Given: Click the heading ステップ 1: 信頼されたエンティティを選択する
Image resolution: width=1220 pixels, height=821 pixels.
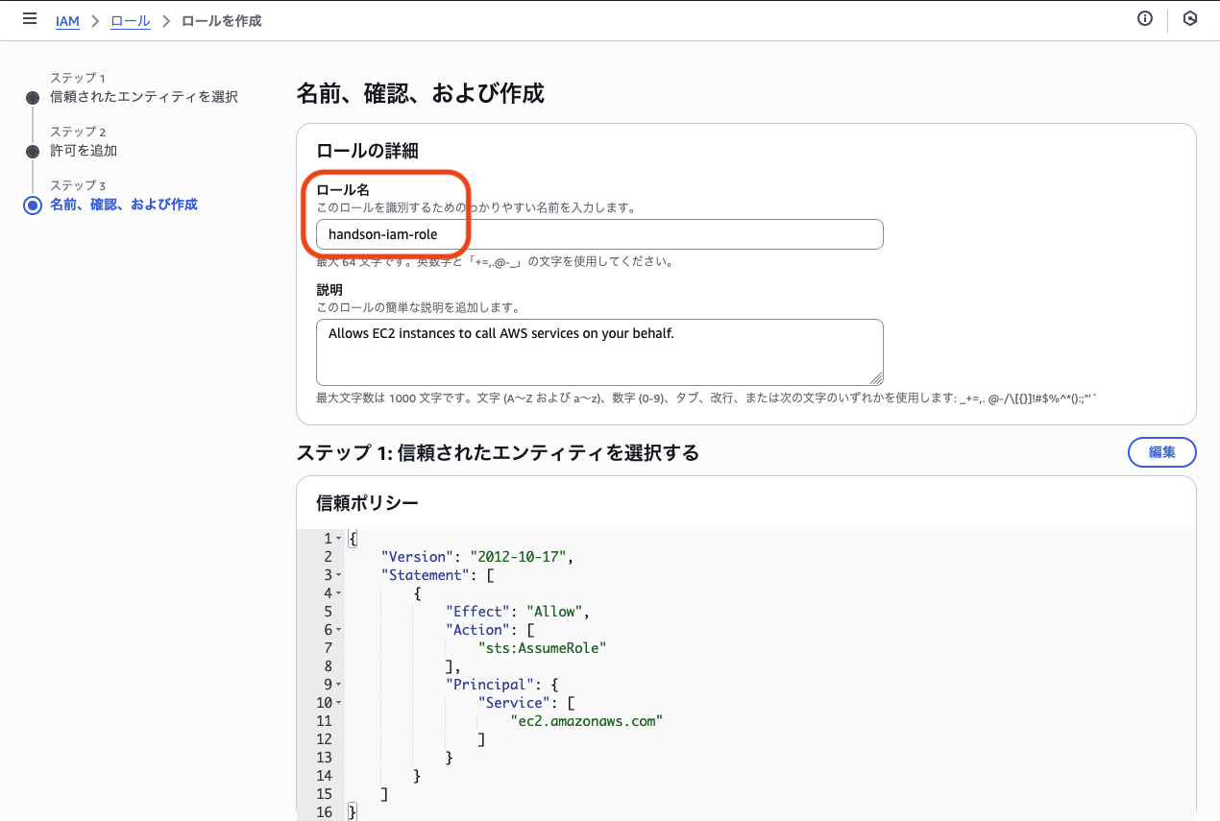Looking at the screenshot, I should [x=498, y=452].
